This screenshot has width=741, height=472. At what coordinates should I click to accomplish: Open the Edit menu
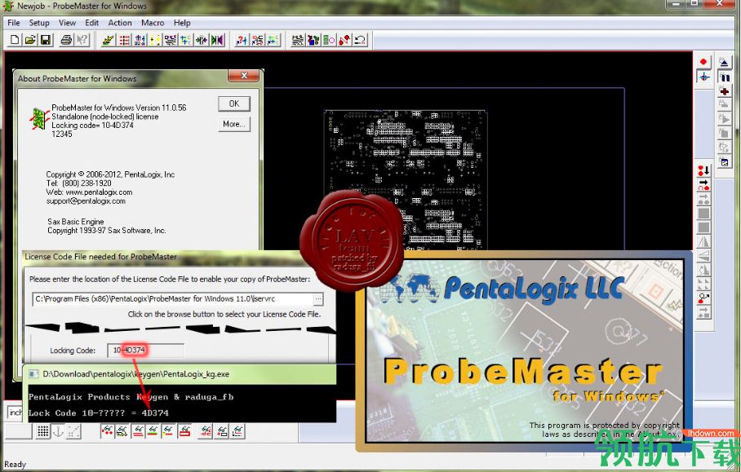coord(91,23)
